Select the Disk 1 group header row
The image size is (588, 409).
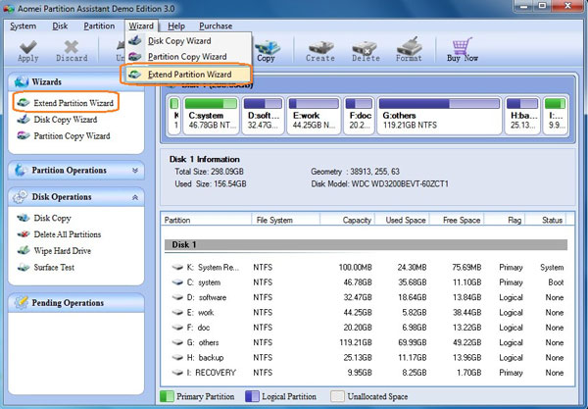366,244
